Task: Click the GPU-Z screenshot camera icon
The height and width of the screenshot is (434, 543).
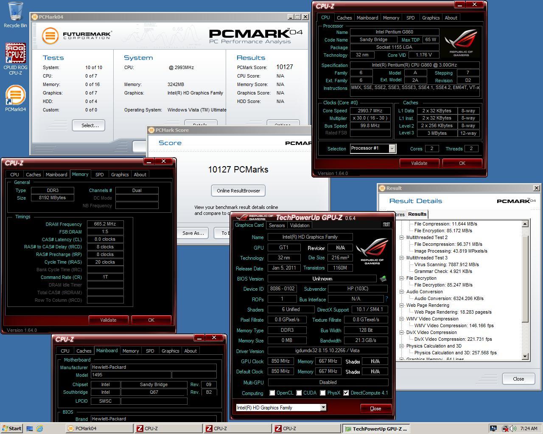Action: (386, 225)
